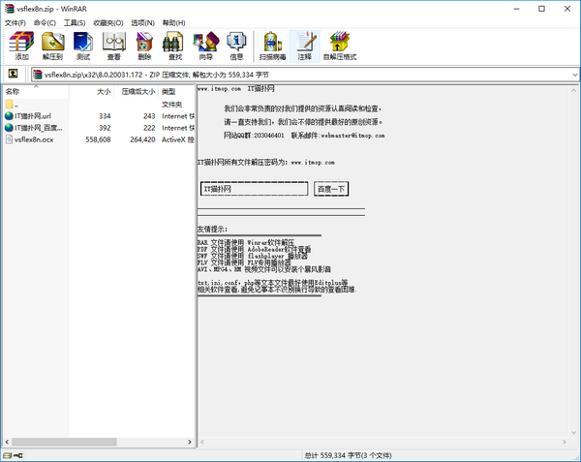Click the 334 size value
Image resolution: width=581 pixels, height=462 pixels.
[105, 116]
